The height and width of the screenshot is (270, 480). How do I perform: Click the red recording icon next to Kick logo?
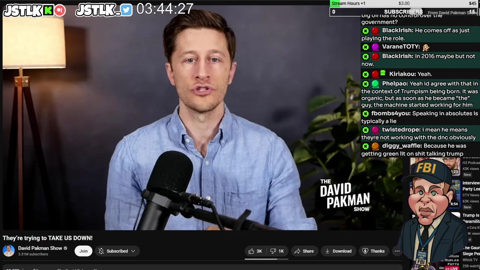[x=60, y=10]
